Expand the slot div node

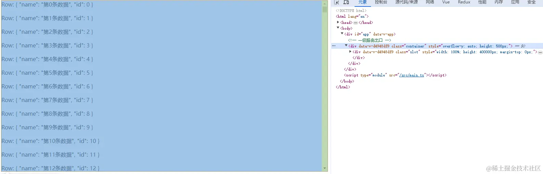pos(350,52)
